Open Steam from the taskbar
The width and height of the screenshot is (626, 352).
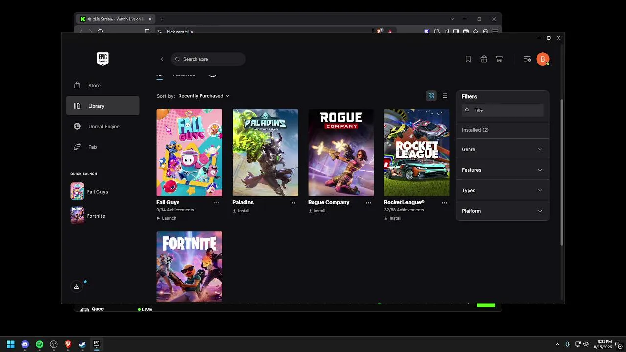coord(82,344)
